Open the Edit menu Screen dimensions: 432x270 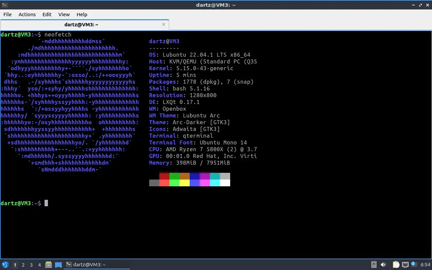click(47, 15)
